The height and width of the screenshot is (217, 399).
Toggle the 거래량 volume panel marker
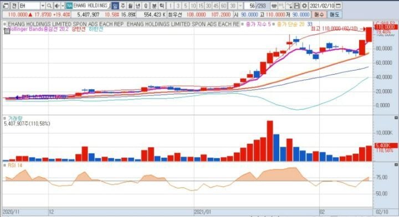pyautogui.click(x=4, y=118)
